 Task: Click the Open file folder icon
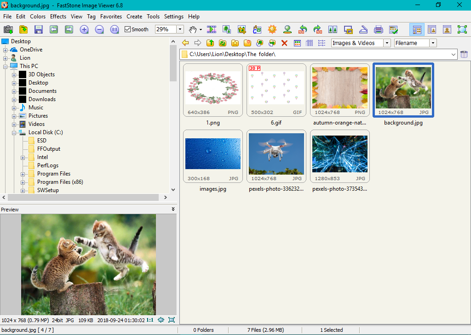pyautogui.click(x=23, y=29)
